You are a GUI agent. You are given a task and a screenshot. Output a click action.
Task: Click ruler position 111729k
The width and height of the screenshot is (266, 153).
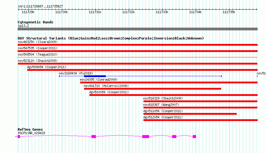click(x=28, y=12)
